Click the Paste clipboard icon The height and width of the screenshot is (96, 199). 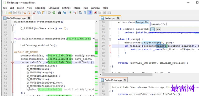click(43, 12)
